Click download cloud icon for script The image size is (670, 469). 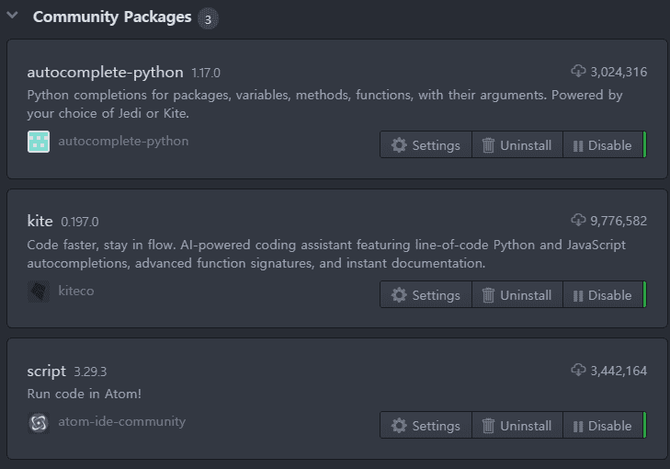578,370
